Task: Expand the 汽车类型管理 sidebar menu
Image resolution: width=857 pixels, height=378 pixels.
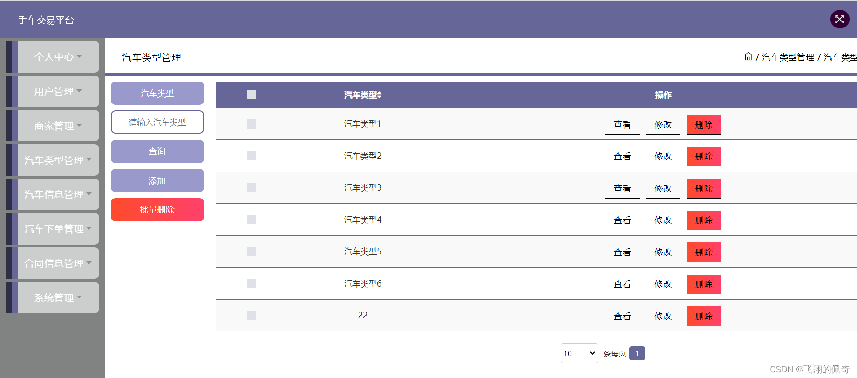Action: [x=58, y=160]
